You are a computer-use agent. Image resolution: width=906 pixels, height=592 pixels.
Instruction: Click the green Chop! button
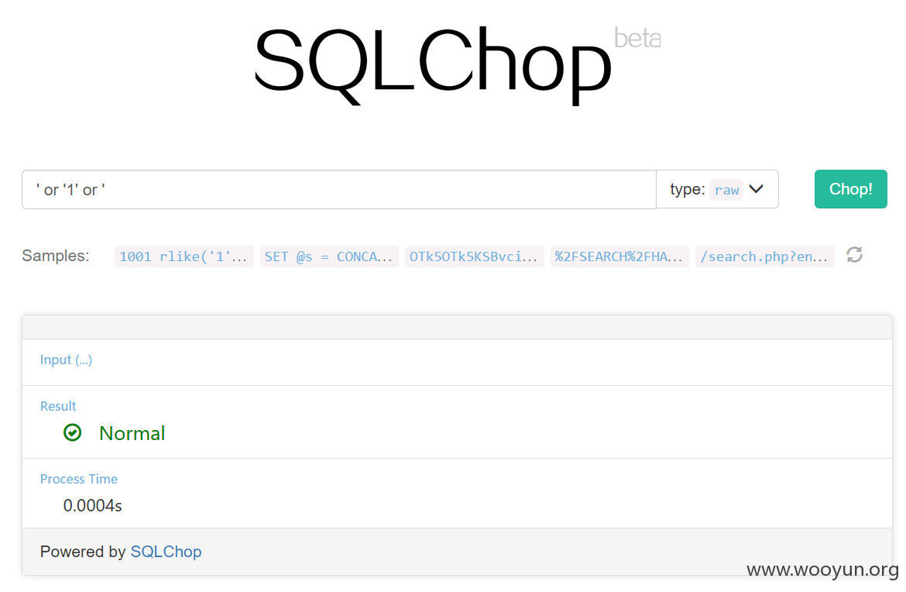tap(850, 189)
